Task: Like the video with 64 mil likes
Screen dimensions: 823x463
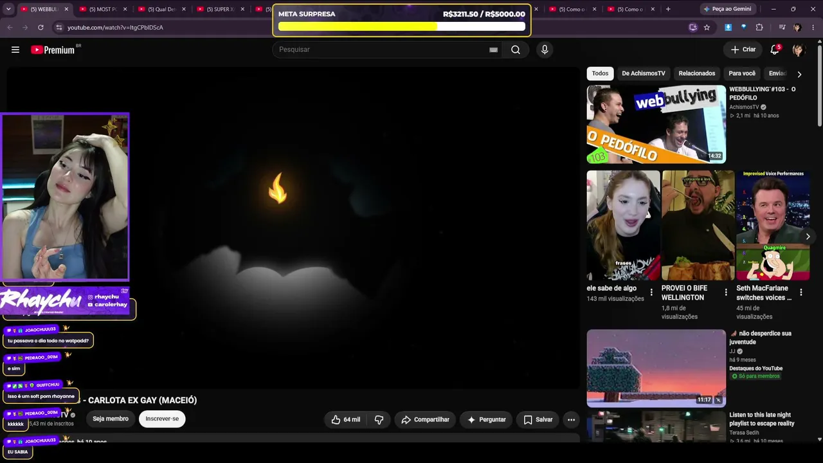Action: pos(345,420)
